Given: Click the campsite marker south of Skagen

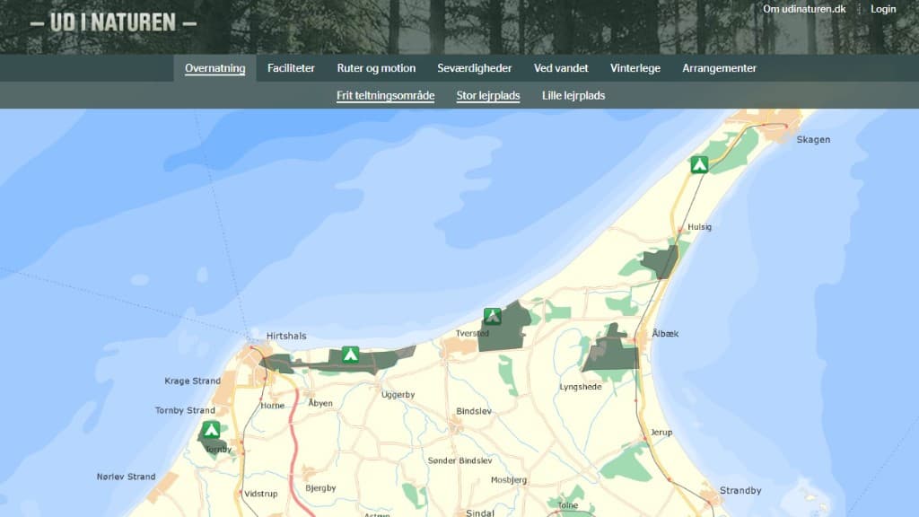Looking at the screenshot, I should click(699, 164).
